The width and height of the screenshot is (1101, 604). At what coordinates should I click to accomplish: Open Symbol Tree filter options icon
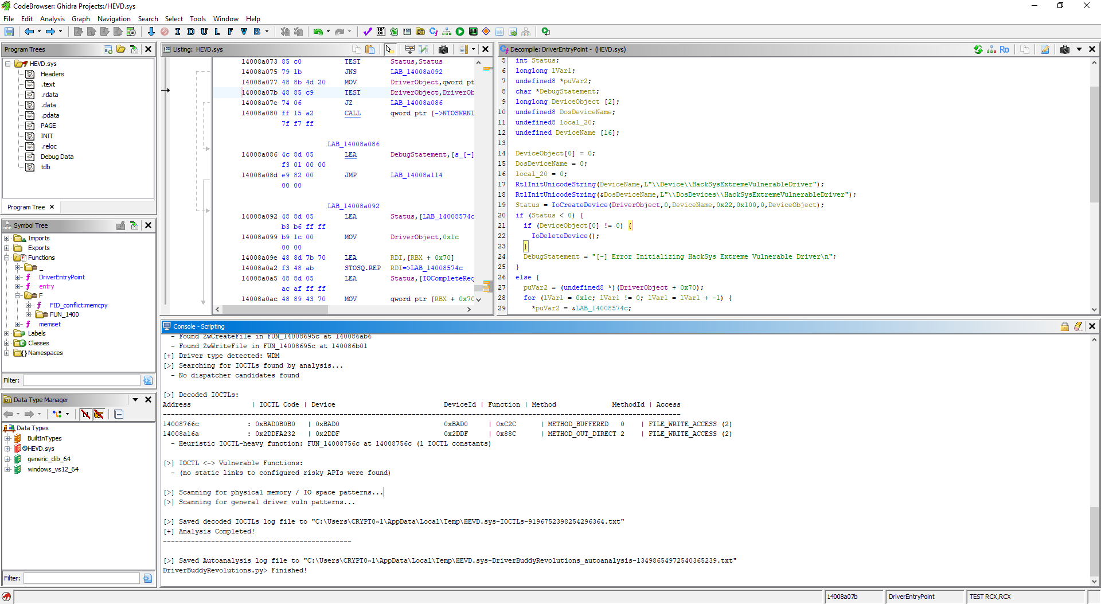click(148, 380)
